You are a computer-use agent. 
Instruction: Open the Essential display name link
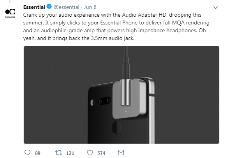[x=34, y=7]
